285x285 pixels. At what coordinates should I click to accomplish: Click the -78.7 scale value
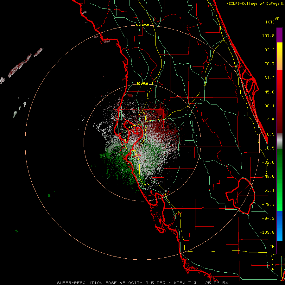click(268, 205)
